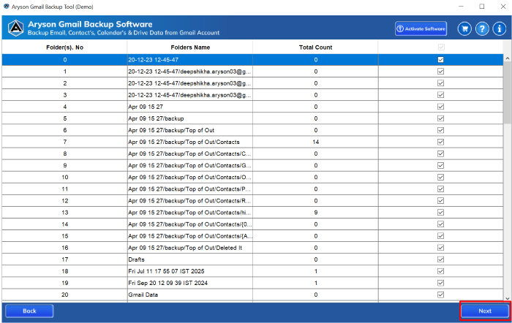This screenshot has width=512, height=323.
Task: Uncheck the checkbox for Gmail Data folder
Action: (440, 294)
